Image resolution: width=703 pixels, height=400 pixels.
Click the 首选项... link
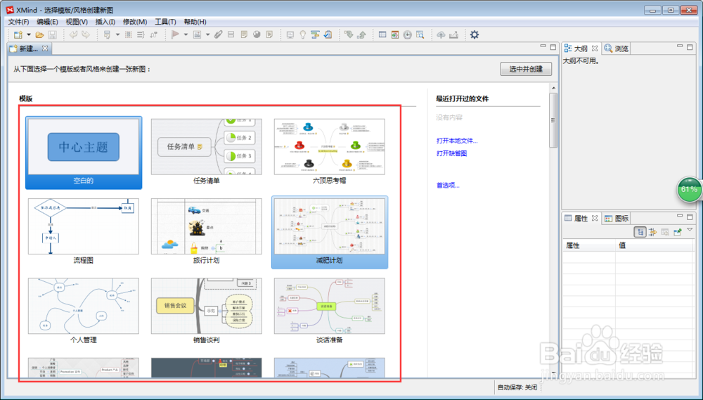point(448,185)
